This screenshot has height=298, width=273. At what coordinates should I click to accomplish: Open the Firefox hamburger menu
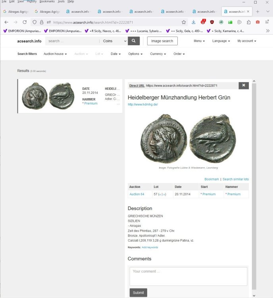[267, 22]
